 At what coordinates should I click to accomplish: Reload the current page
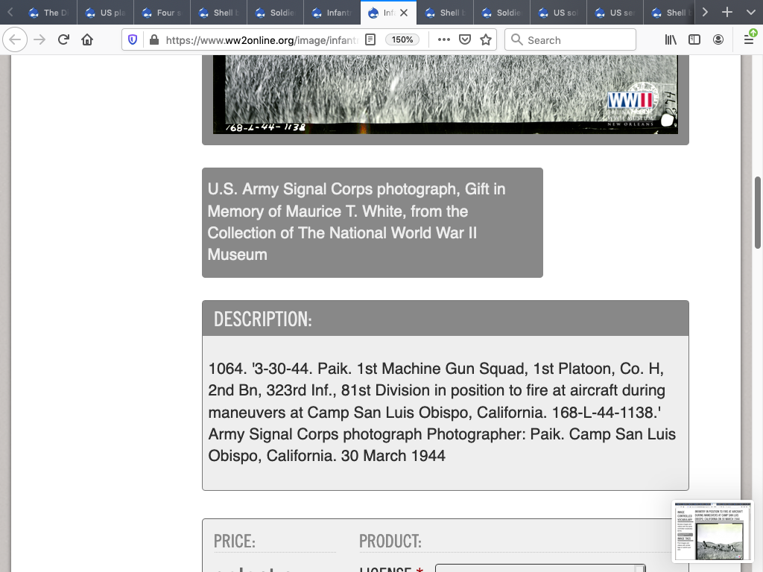coord(63,40)
